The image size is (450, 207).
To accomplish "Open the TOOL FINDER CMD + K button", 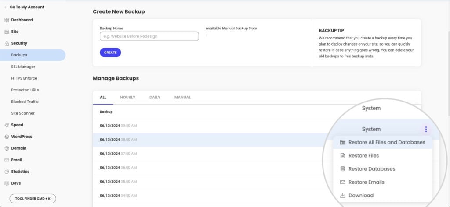I will [33, 198].
